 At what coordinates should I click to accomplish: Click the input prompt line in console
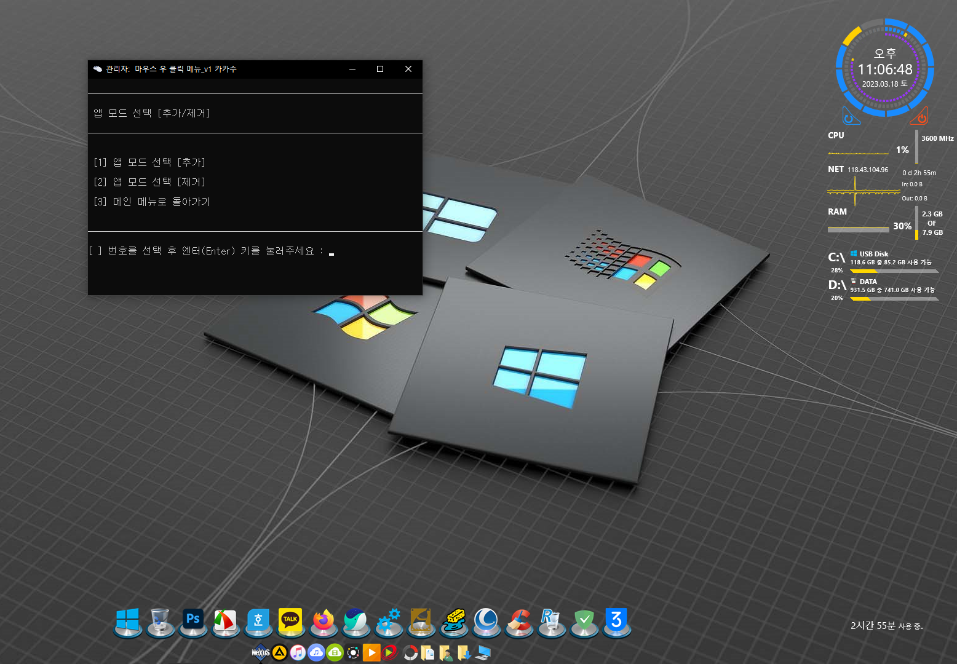(x=212, y=251)
